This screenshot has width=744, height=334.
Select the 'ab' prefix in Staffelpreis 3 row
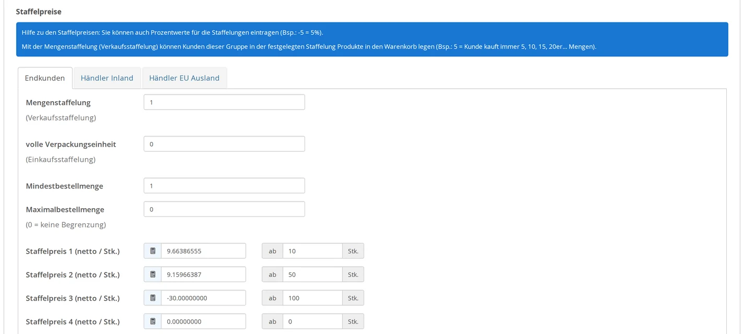272,298
